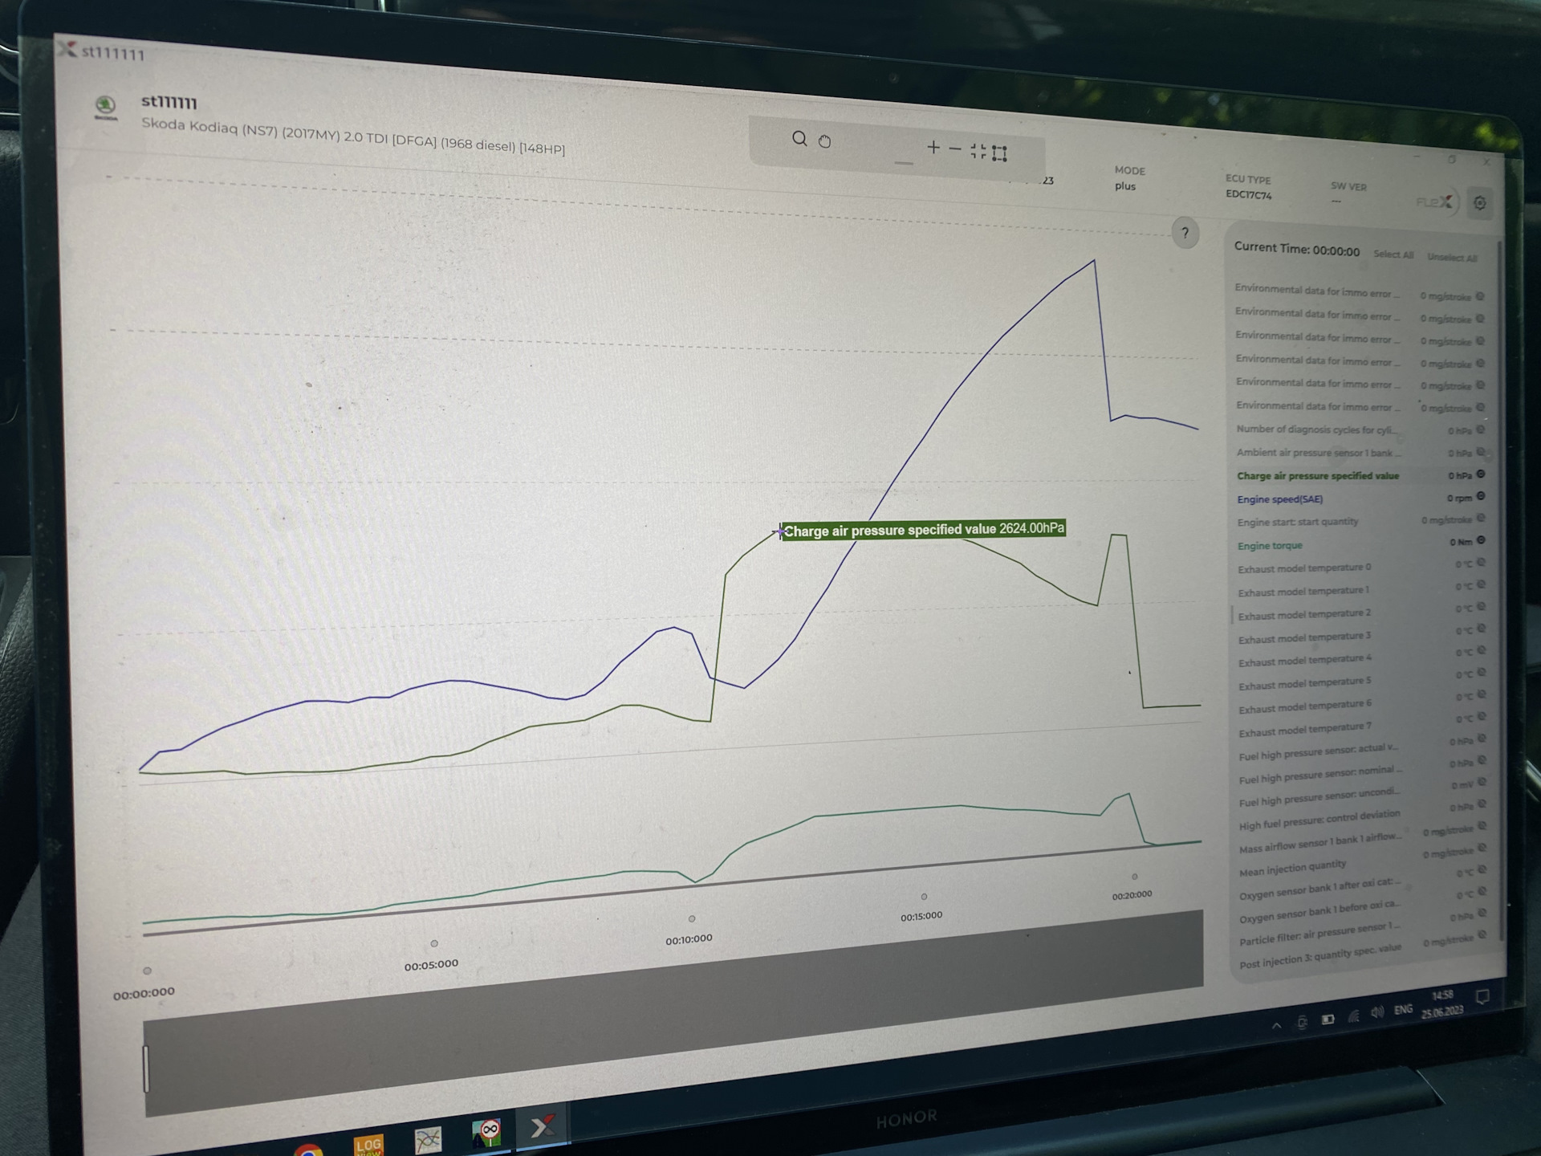This screenshot has width=1541, height=1156.
Task: Toggle Post injection 3 quantity visibility
Action: pyautogui.click(x=1481, y=935)
